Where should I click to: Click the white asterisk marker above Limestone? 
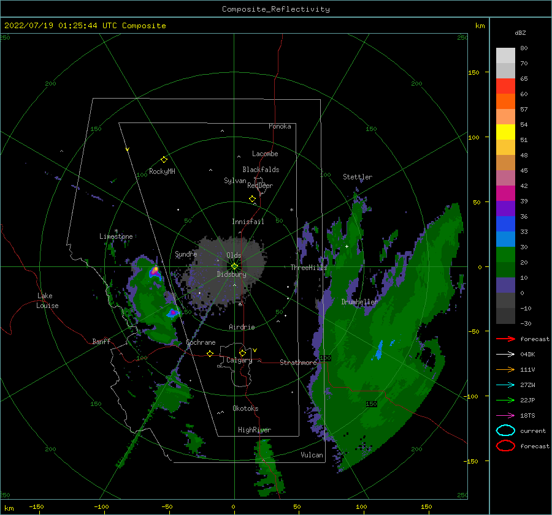pyautogui.click(x=116, y=231)
